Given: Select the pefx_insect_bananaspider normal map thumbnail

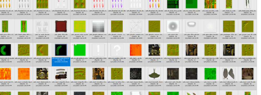Looking at the screenshot, I should pos(173,50).
